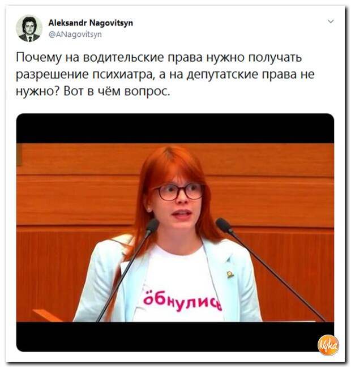Screen dimensions: 351x368
Task: Click the orange watermark logo badge
Action: pos(328,345)
